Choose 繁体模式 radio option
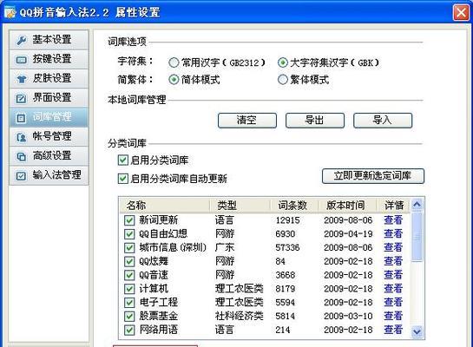 [283, 80]
